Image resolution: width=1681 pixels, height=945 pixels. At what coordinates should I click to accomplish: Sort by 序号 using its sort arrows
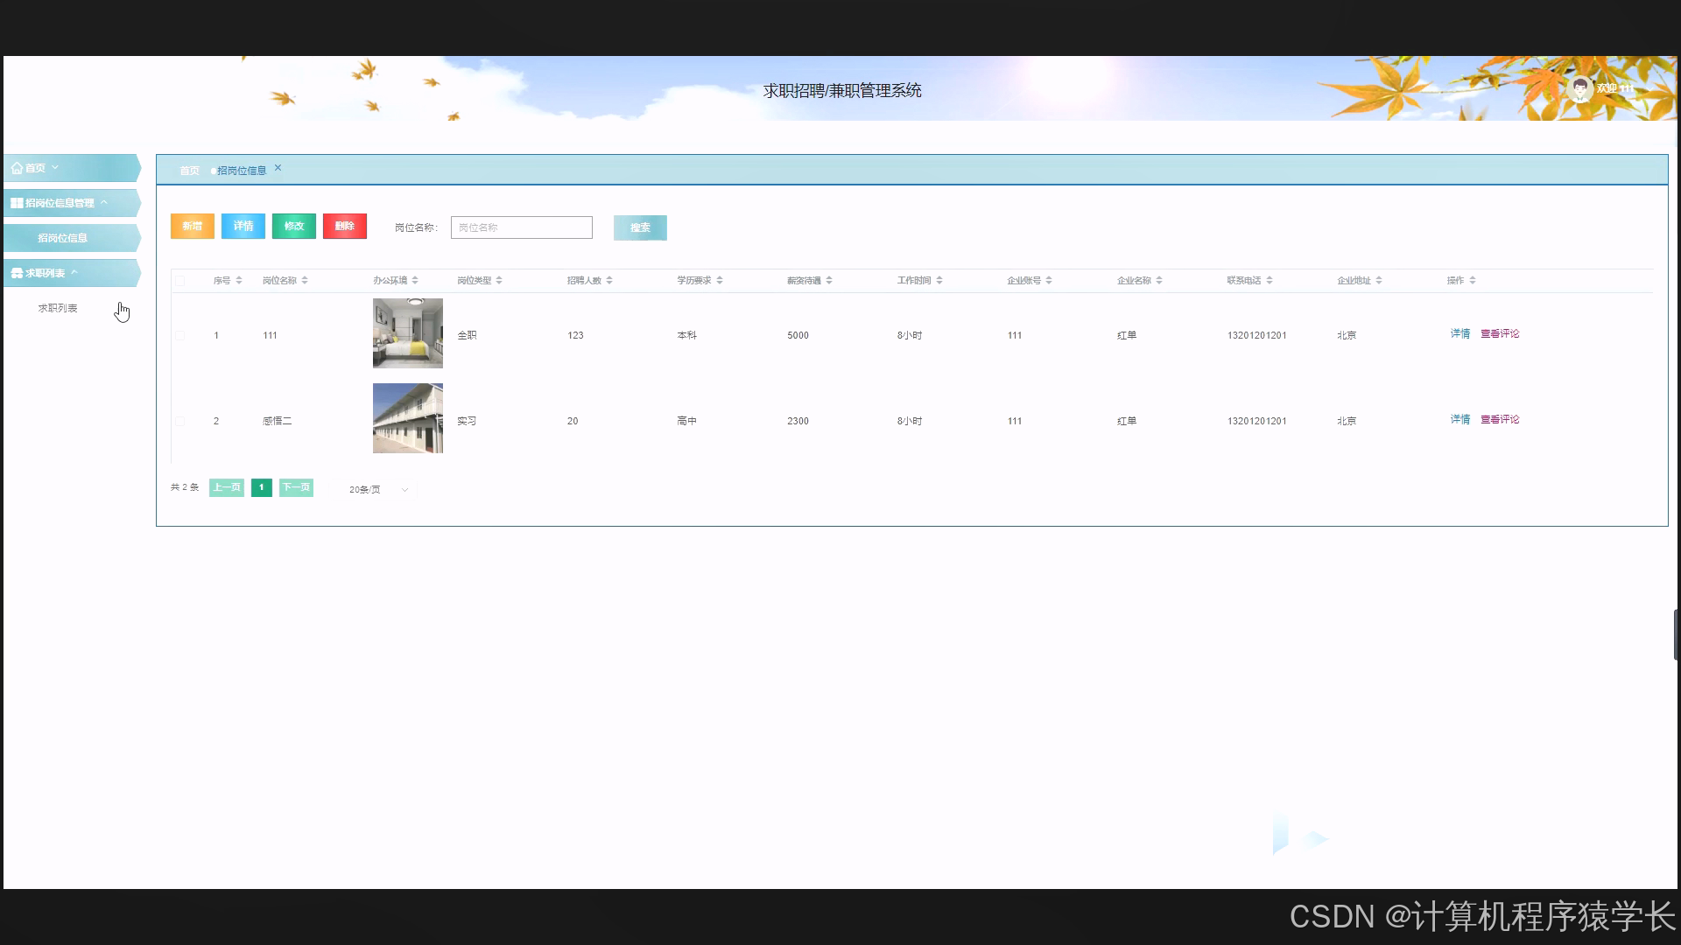239,281
